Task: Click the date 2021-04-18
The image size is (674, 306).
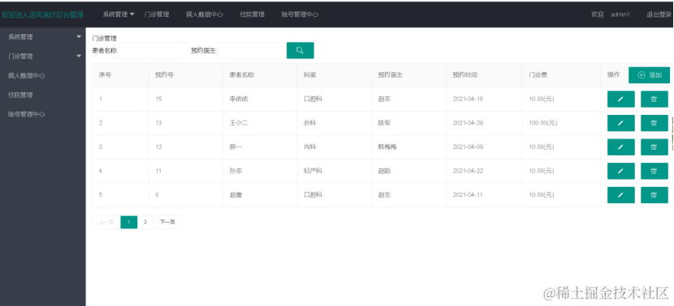Action: click(x=468, y=99)
